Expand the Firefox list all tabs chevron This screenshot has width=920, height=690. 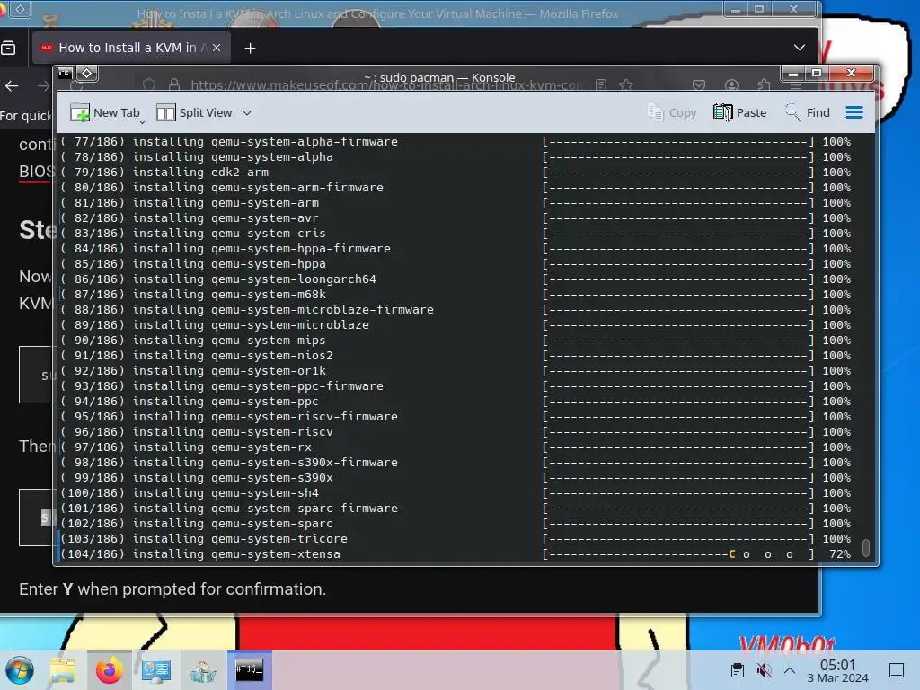tap(799, 48)
